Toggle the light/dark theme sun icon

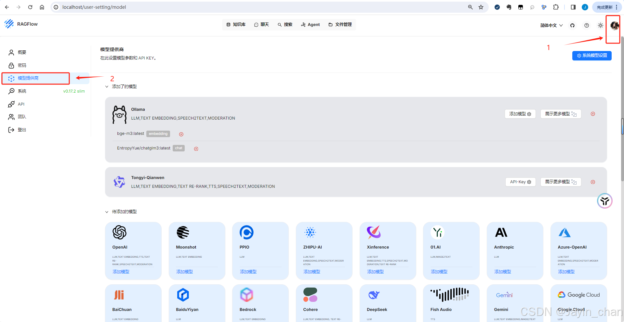(601, 25)
